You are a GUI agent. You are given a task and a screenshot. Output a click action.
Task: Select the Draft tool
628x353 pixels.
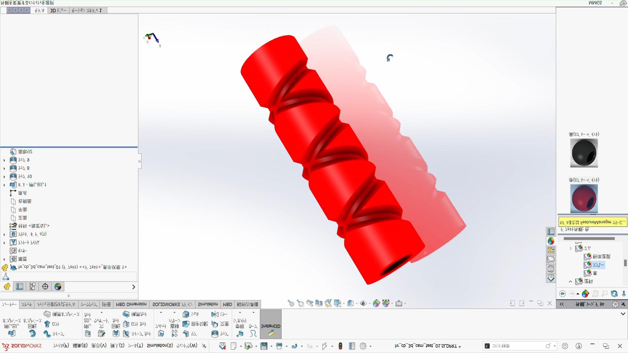click(x=195, y=324)
